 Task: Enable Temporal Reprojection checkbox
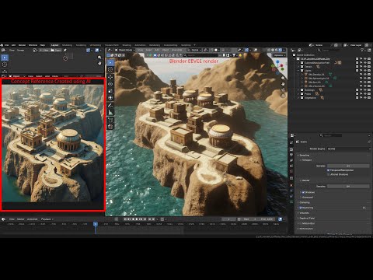[x=329, y=170]
